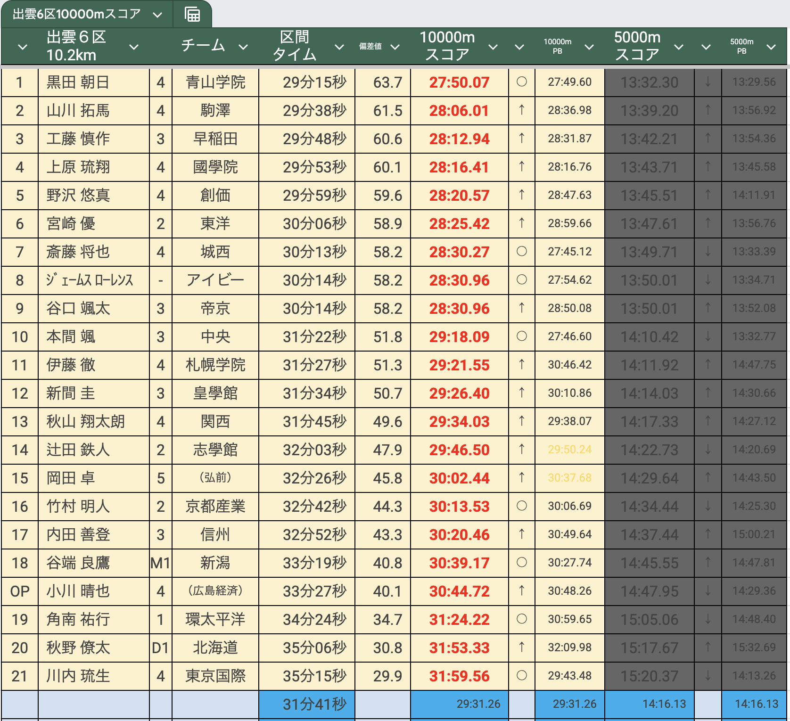Select the 5000m down arrow in 斎藤 将也 row

click(x=708, y=252)
